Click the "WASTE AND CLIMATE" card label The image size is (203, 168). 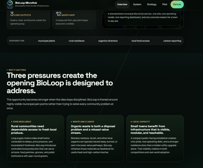tap(83, 122)
